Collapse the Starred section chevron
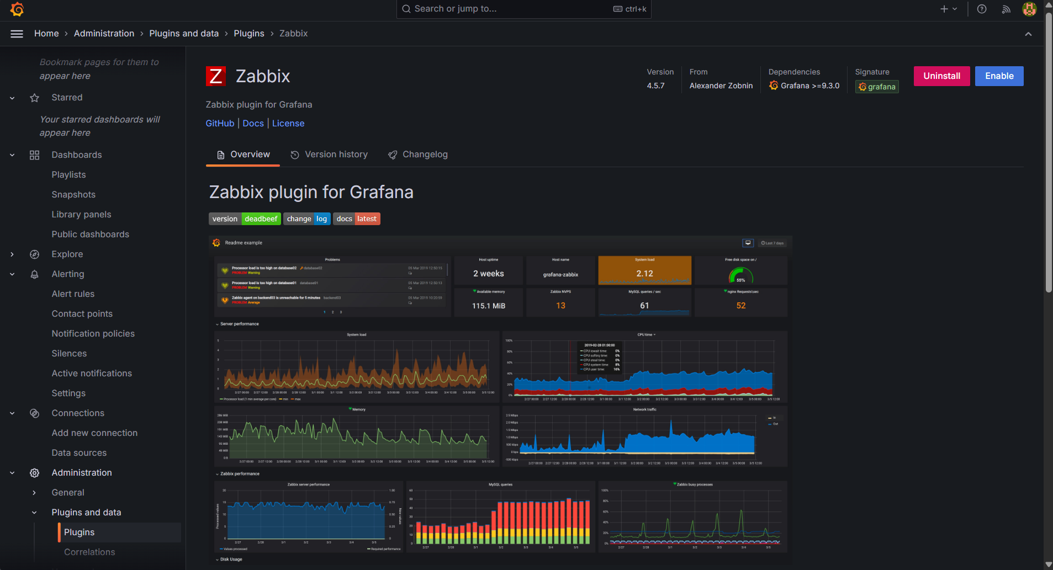The height and width of the screenshot is (570, 1053). (12, 98)
